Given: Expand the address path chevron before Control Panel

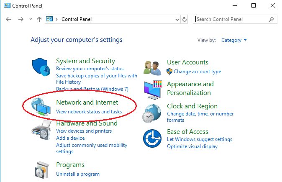Looking at the screenshot, I should point(56,19).
